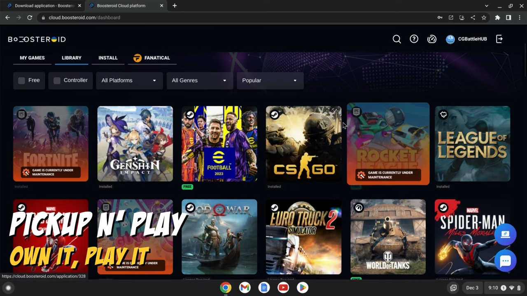The width and height of the screenshot is (527, 296).
Task: Launch YouTube from the shelf
Action: pyautogui.click(x=283, y=288)
